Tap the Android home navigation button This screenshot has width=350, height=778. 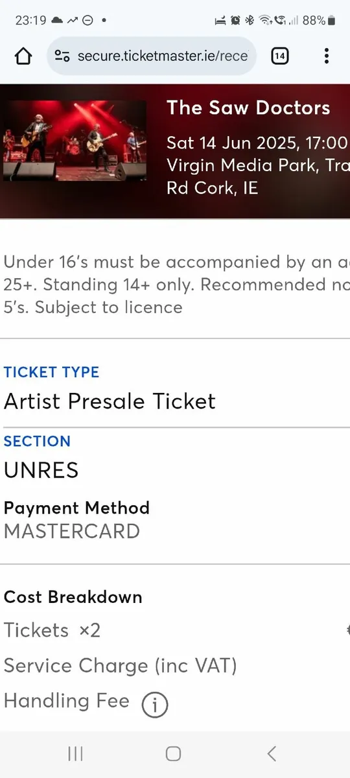coord(173,753)
